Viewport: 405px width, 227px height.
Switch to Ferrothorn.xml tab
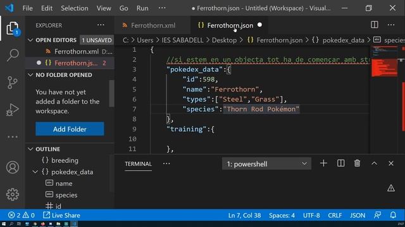pyautogui.click(x=153, y=25)
